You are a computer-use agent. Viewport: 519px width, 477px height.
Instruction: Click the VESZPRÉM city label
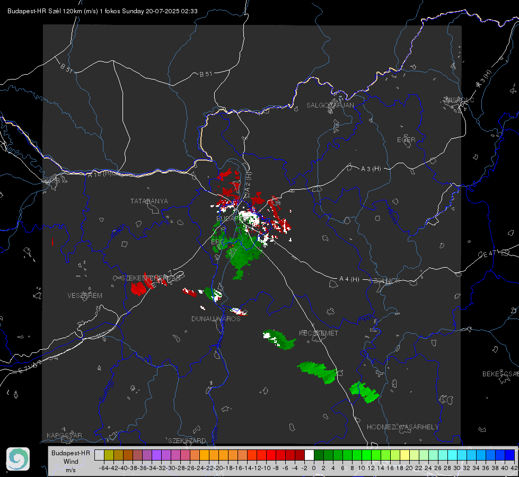point(85,295)
